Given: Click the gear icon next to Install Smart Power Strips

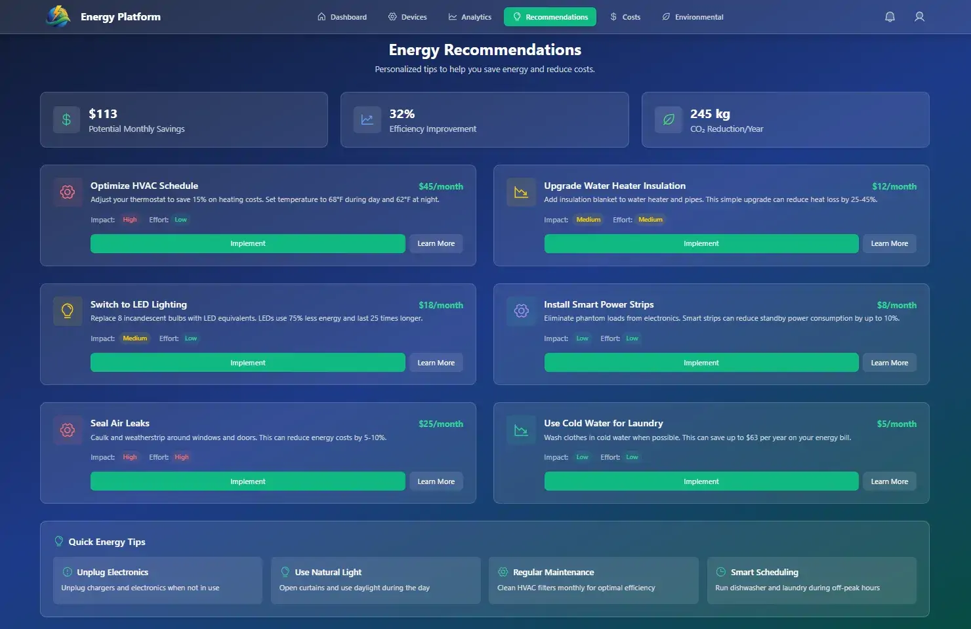Looking at the screenshot, I should (x=521, y=311).
